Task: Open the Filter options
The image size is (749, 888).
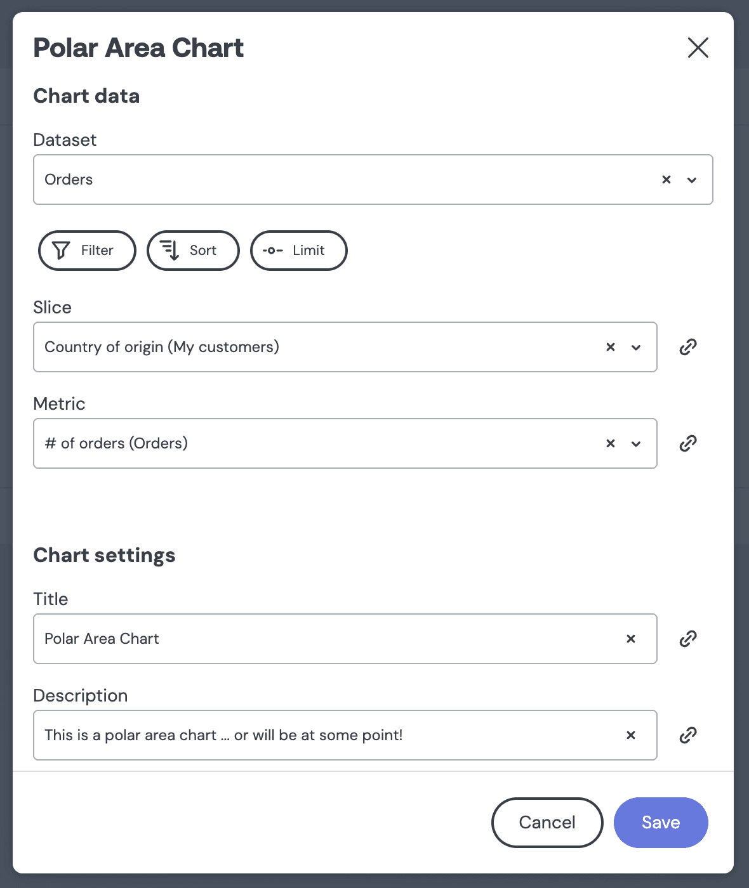Action: (x=87, y=251)
